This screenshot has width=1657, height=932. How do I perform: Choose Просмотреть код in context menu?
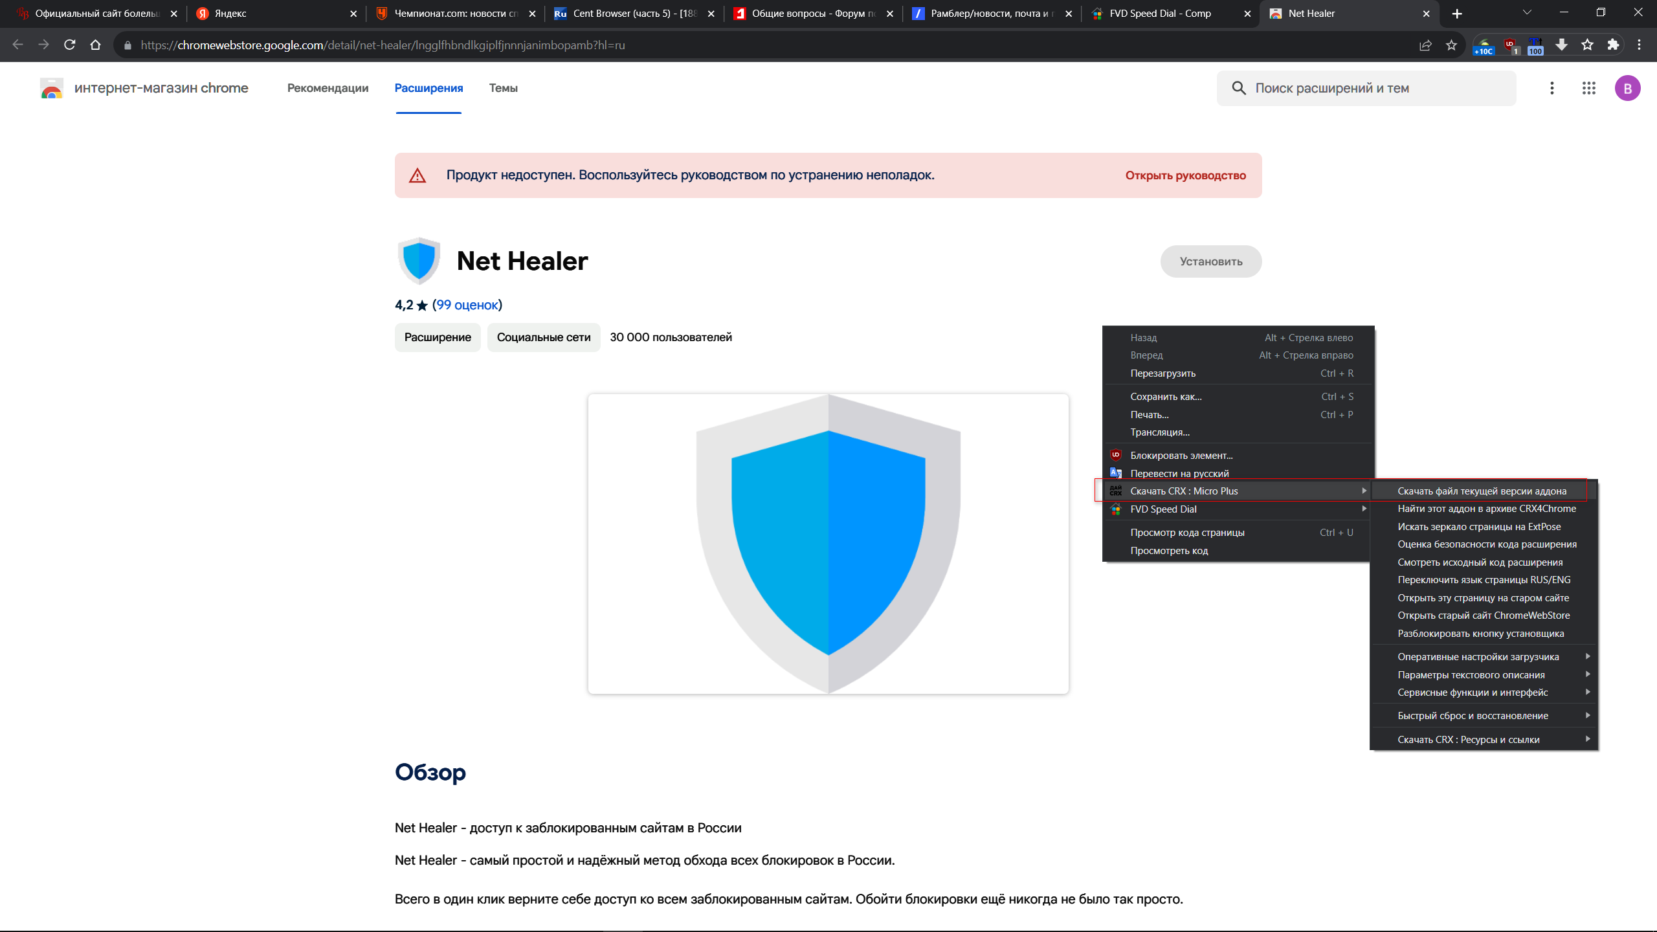[x=1238, y=551]
